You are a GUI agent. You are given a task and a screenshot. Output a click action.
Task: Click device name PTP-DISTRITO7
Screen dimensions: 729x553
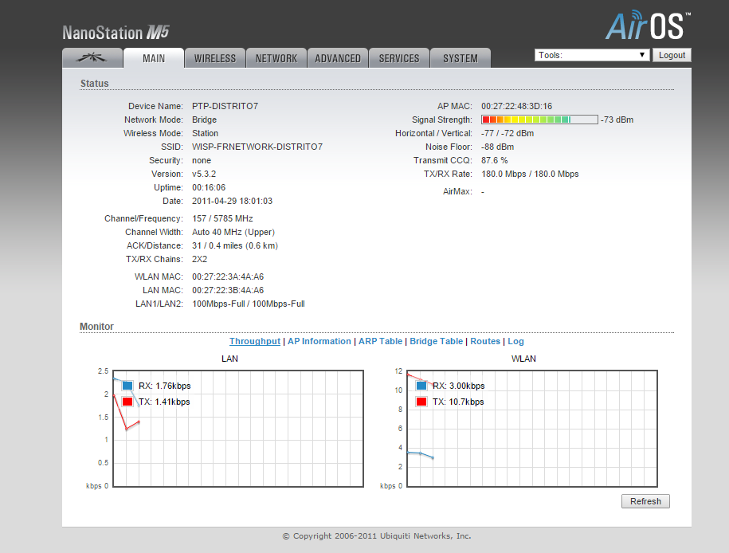pyautogui.click(x=225, y=106)
